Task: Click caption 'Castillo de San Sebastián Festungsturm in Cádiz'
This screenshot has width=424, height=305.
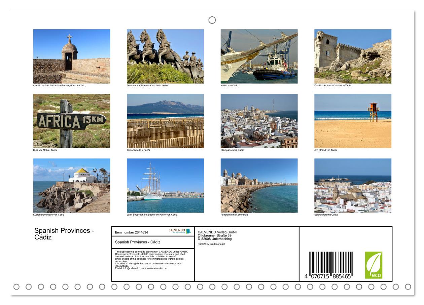Action: (x=60, y=86)
